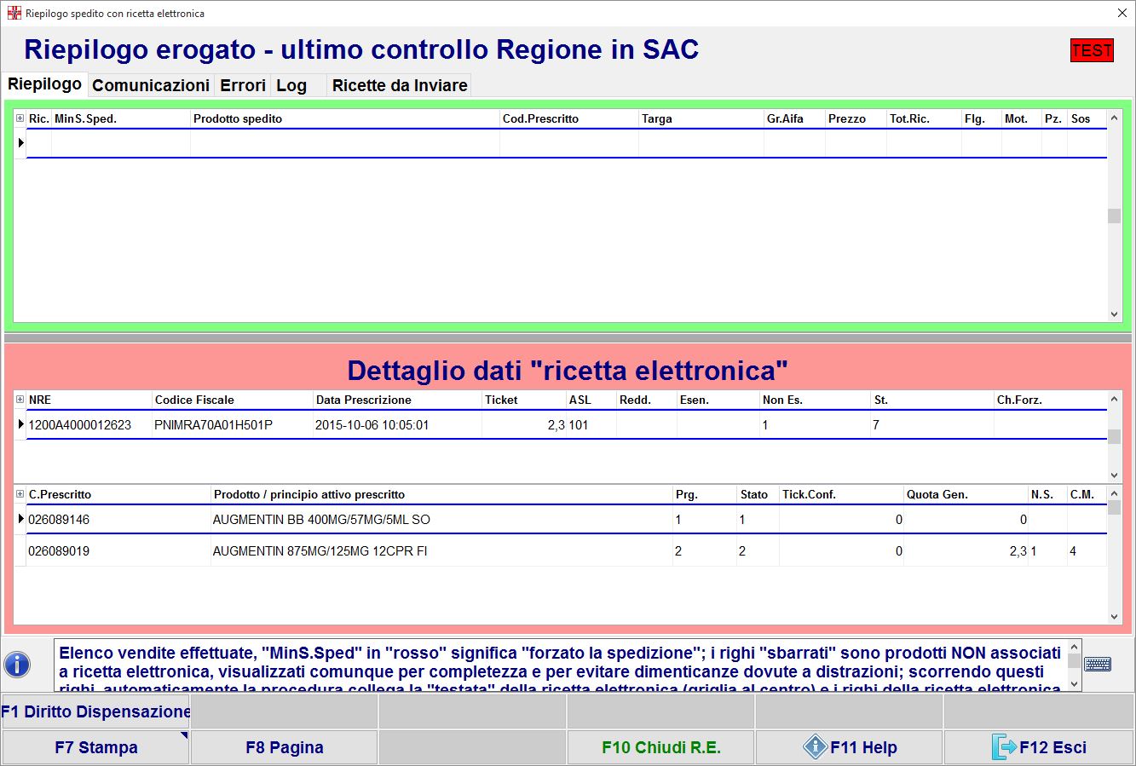Select row marker of NRE 1200A4000012623
Viewport: 1136px width, 766px height.
(20, 424)
